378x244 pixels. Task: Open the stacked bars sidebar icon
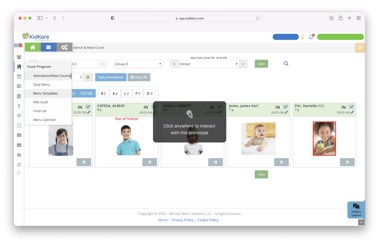(x=19, y=86)
